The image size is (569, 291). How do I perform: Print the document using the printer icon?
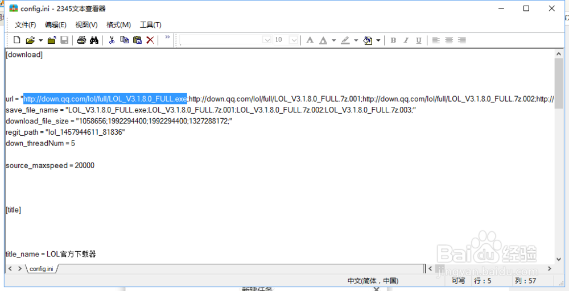point(81,40)
